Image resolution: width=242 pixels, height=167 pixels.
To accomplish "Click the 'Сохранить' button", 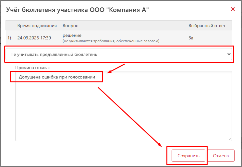I will point(188,156).
